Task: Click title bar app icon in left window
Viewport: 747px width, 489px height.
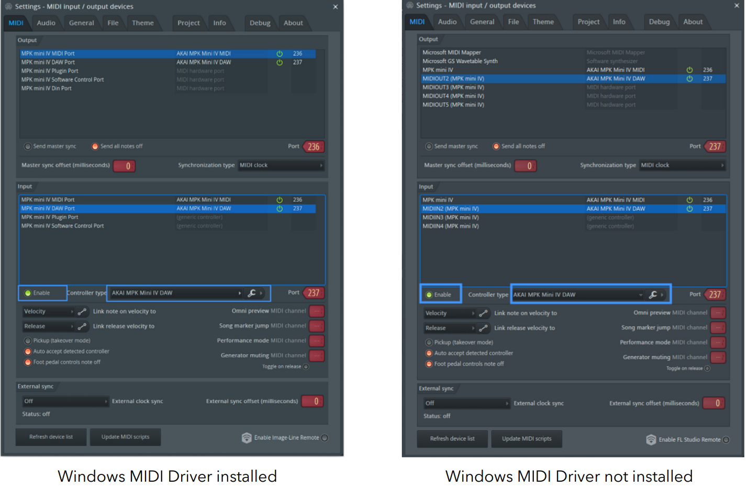Action: click(x=8, y=6)
